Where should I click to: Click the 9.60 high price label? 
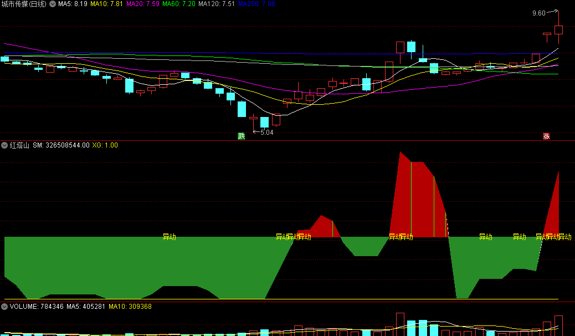538,13
